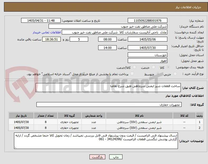
Task: Click goods group cell in row 2
Action: [x=69, y=128]
